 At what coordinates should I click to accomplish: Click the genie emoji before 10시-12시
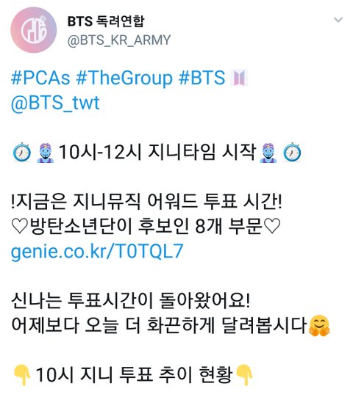coord(46,153)
